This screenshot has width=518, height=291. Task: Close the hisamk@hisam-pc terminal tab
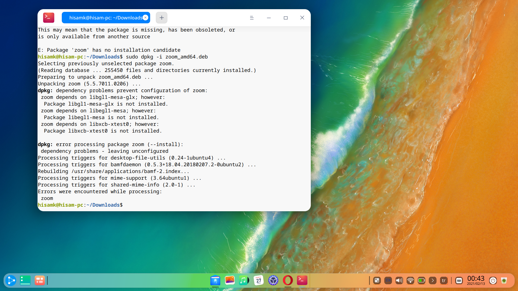coord(145,18)
